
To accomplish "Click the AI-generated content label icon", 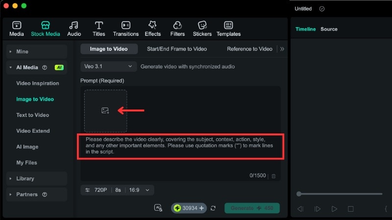I will (158, 208).
